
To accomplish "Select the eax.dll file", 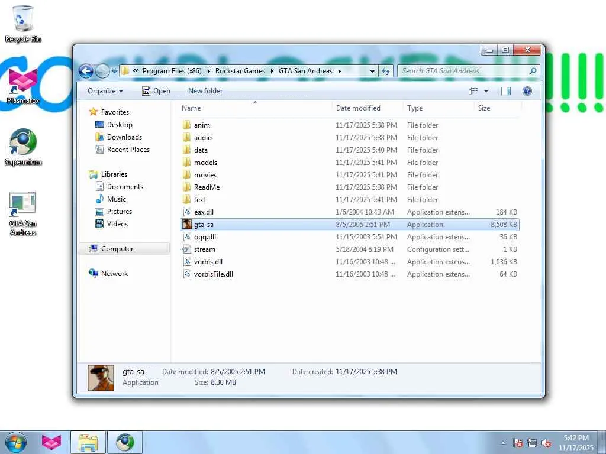I will pyautogui.click(x=349, y=212).
